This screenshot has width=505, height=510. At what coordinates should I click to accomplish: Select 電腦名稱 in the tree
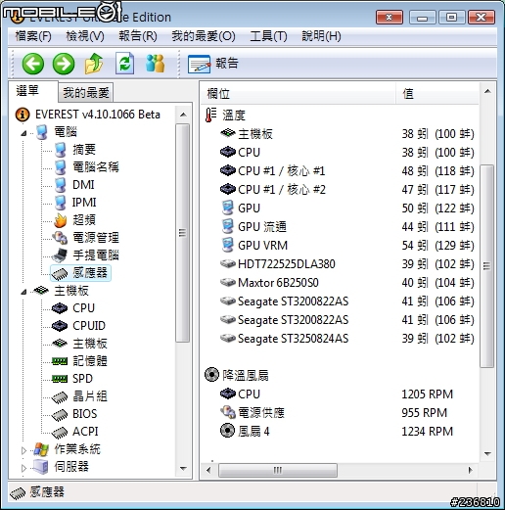[96, 167]
